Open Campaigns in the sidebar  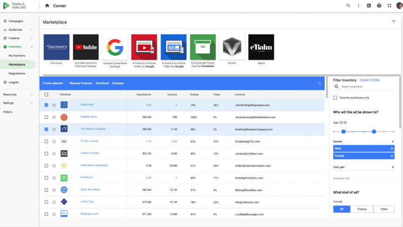pyautogui.click(x=16, y=21)
